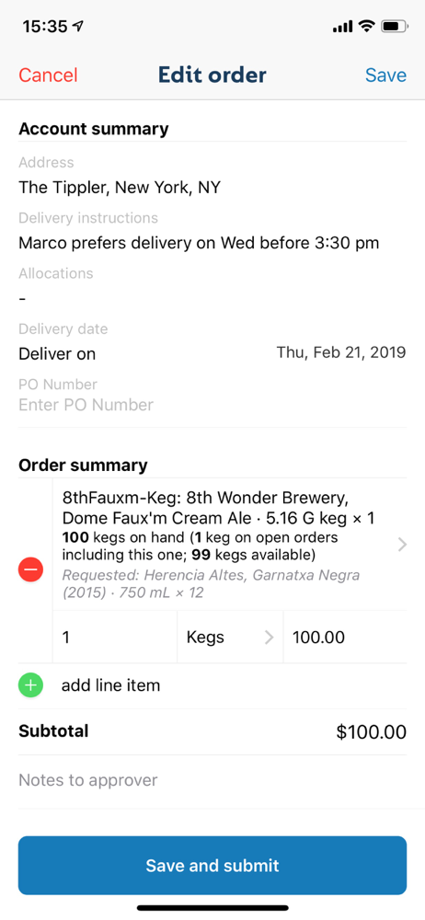The height and width of the screenshot is (920, 425).
Task: Tap the red remove line item icon
Action: pos(30,569)
